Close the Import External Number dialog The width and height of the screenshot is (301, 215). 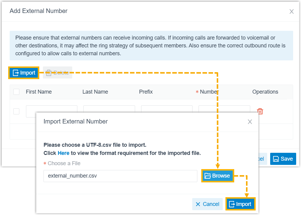[x=250, y=122]
